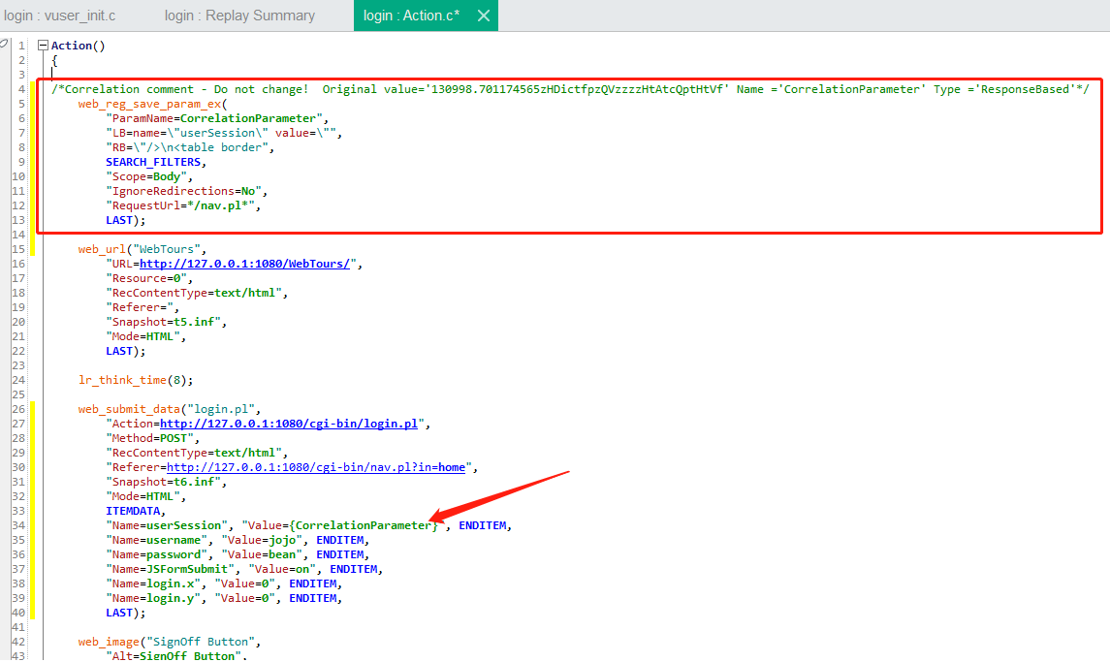1110x662 pixels.
Task: Follow the cgi-bin/login.pl Action link
Action: (289, 424)
